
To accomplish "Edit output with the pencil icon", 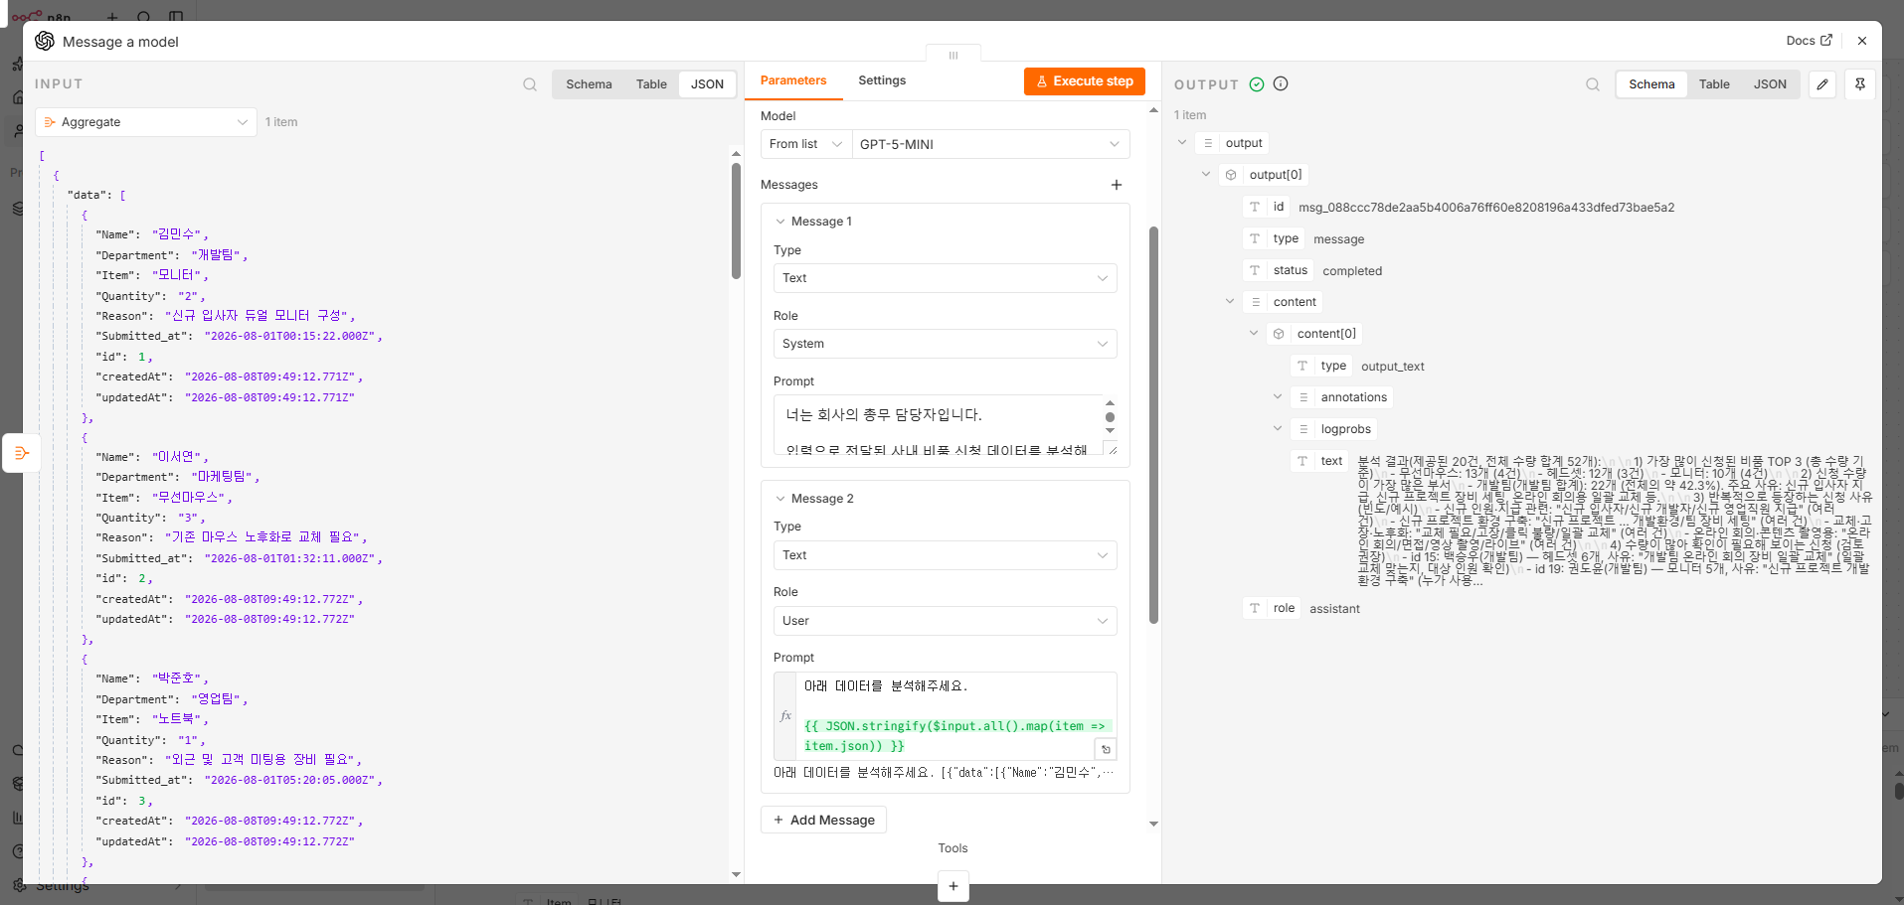I will pos(1822,84).
